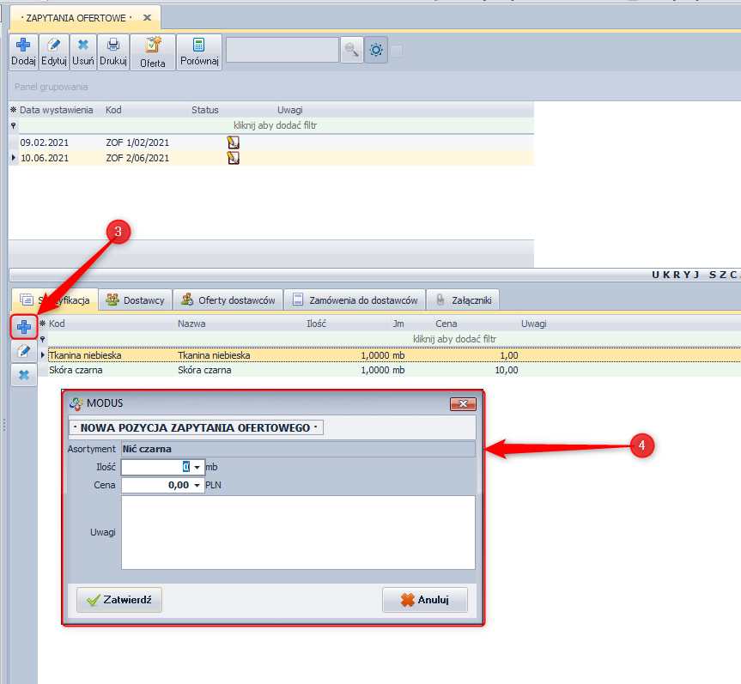
Task: Switch to the Dostawcy tab
Action: (x=135, y=300)
